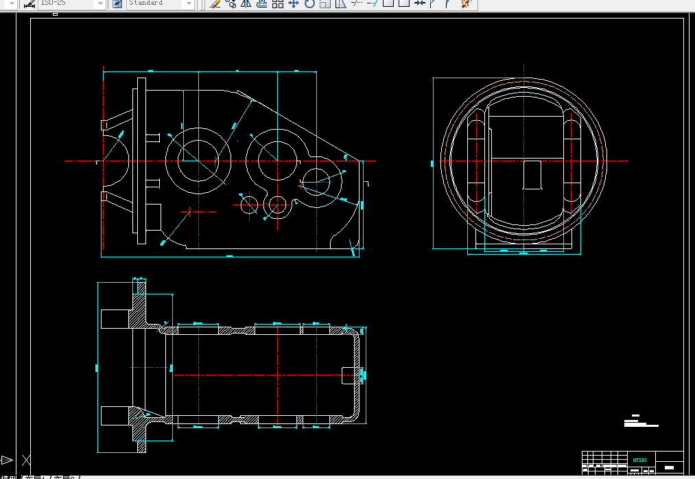Select the Extend tool
The width and height of the screenshot is (695, 479).
coord(373,3)
